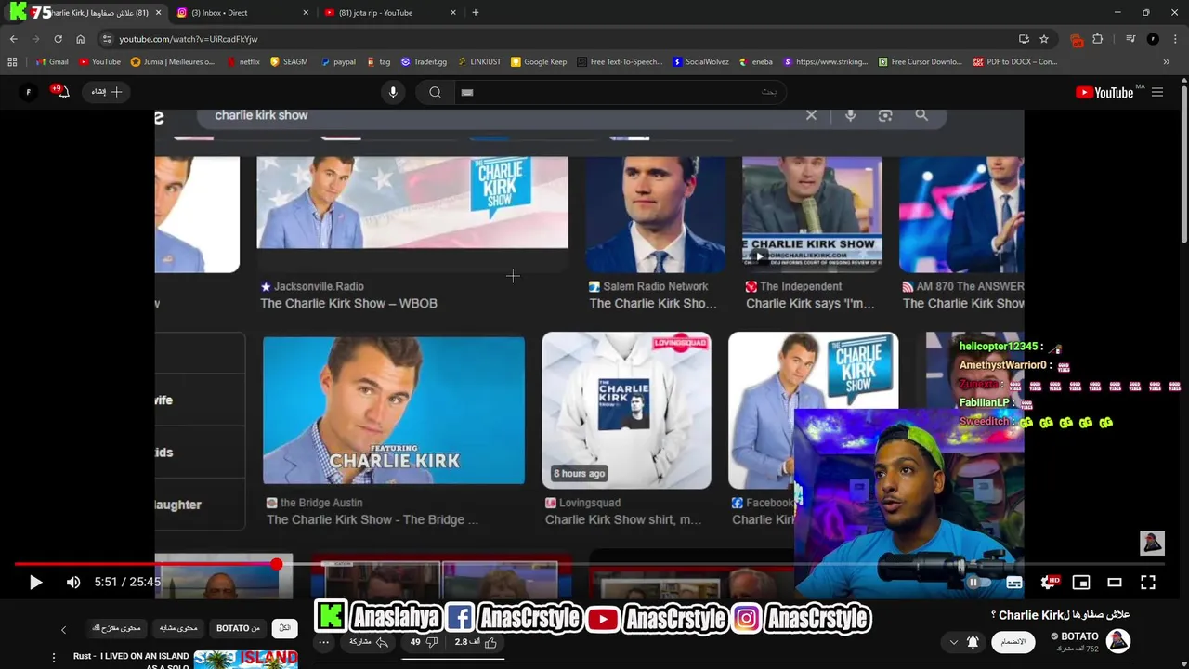Screen dimensions: 1189x669
Task: Close the Inbox • Direct tab
Action: click(306, 13)
